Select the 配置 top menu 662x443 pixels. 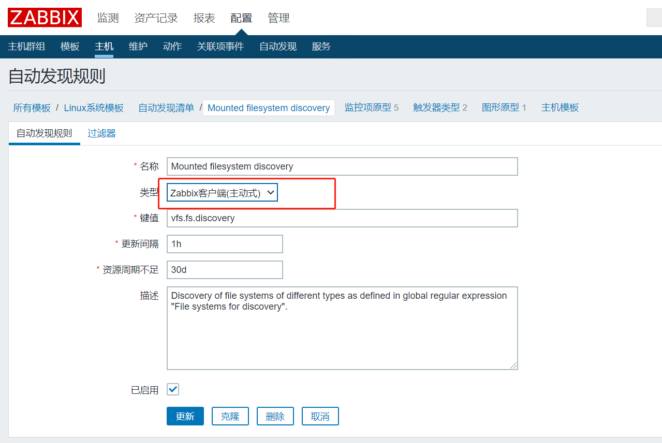tap(241, 18)
